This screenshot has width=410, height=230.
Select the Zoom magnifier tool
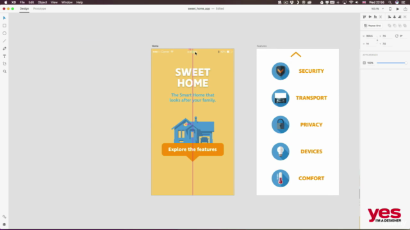click(x=4, y=72)
